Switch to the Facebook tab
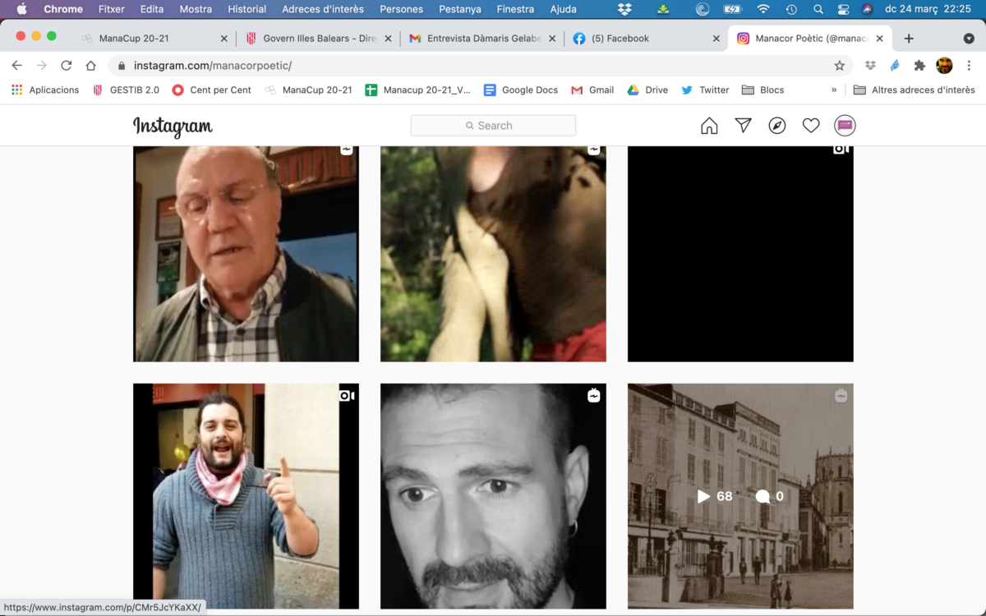 (620, 39)
